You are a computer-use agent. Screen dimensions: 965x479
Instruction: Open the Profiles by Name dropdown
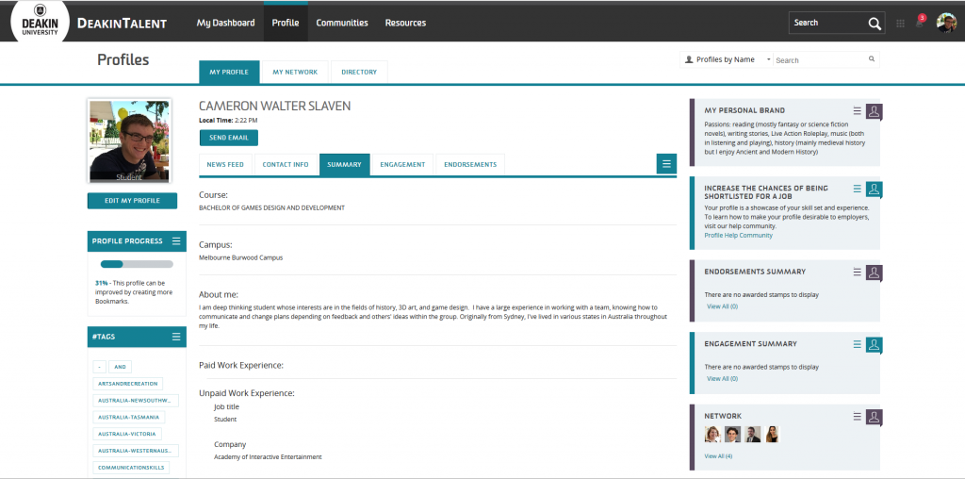click(x=726, y=59)
